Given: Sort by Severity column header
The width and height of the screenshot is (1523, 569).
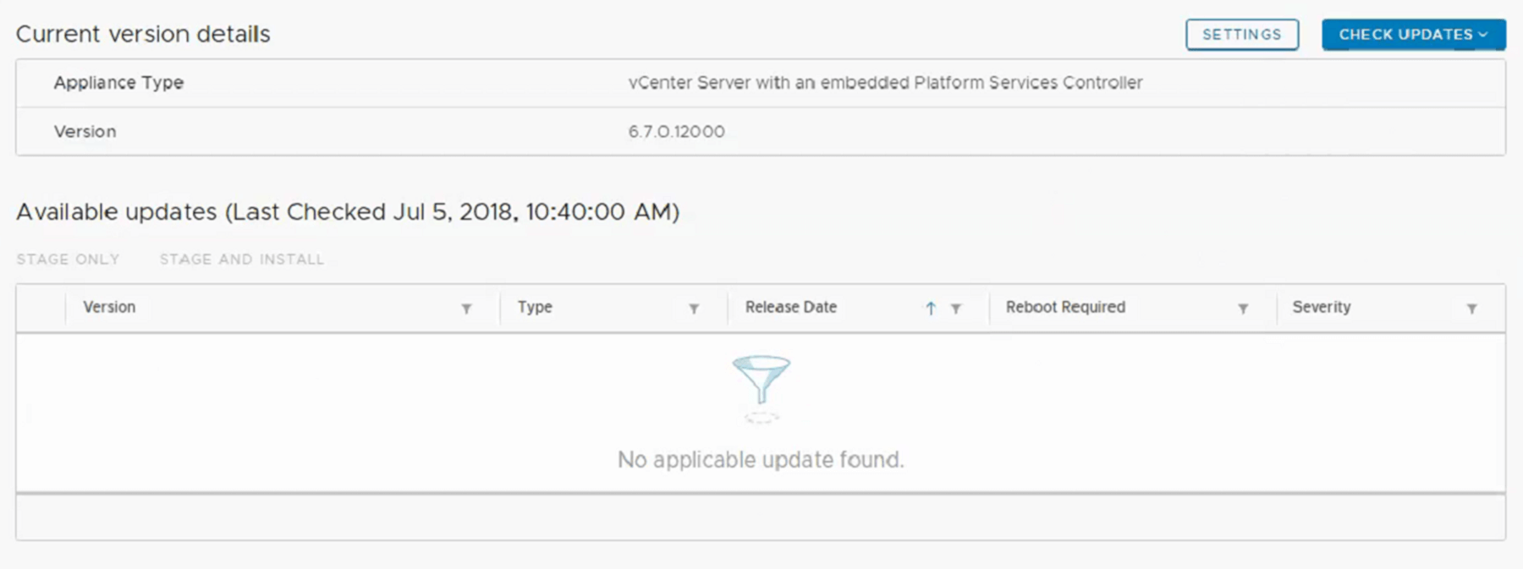Looking at the screenshot, I should [1322, 307].
